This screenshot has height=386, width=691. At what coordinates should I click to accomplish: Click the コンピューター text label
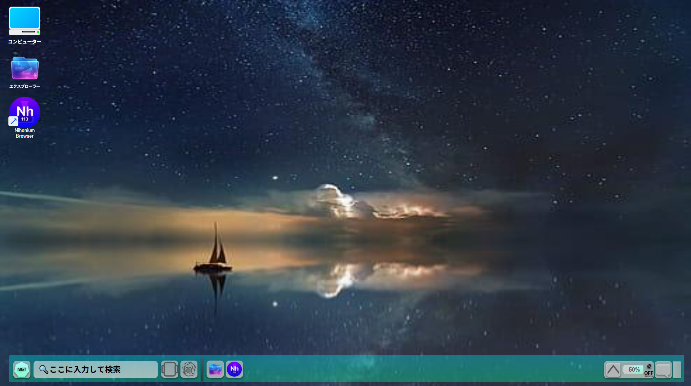point(24,42)
